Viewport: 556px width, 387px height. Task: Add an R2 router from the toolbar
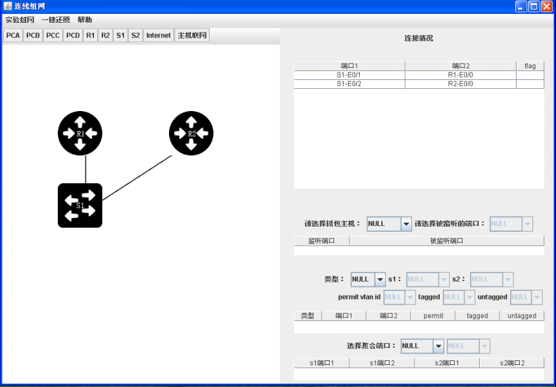105,35
